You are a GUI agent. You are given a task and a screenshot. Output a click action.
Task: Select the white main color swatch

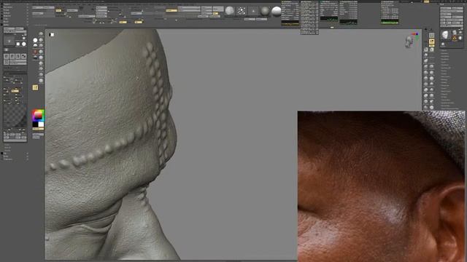click(41, 124)
